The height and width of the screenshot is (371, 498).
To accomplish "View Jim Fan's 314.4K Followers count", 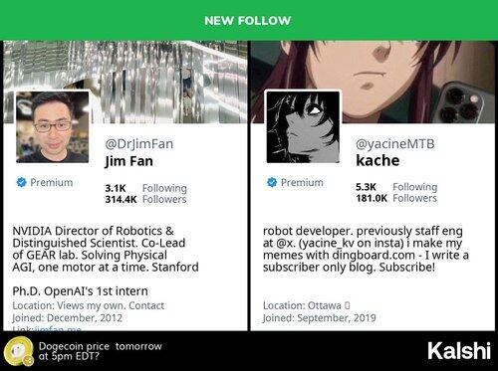I will click(145, 199).
